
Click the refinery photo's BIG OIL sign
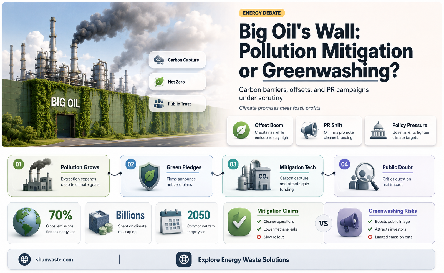(x=65, y=102)
